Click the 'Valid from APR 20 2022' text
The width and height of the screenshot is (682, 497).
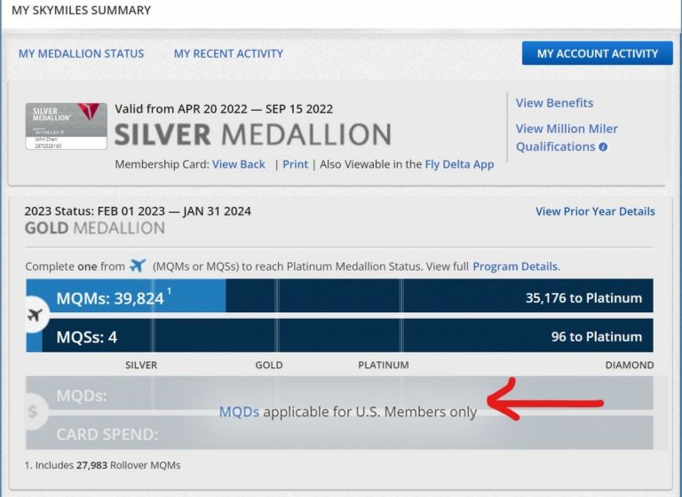[224, 108]
